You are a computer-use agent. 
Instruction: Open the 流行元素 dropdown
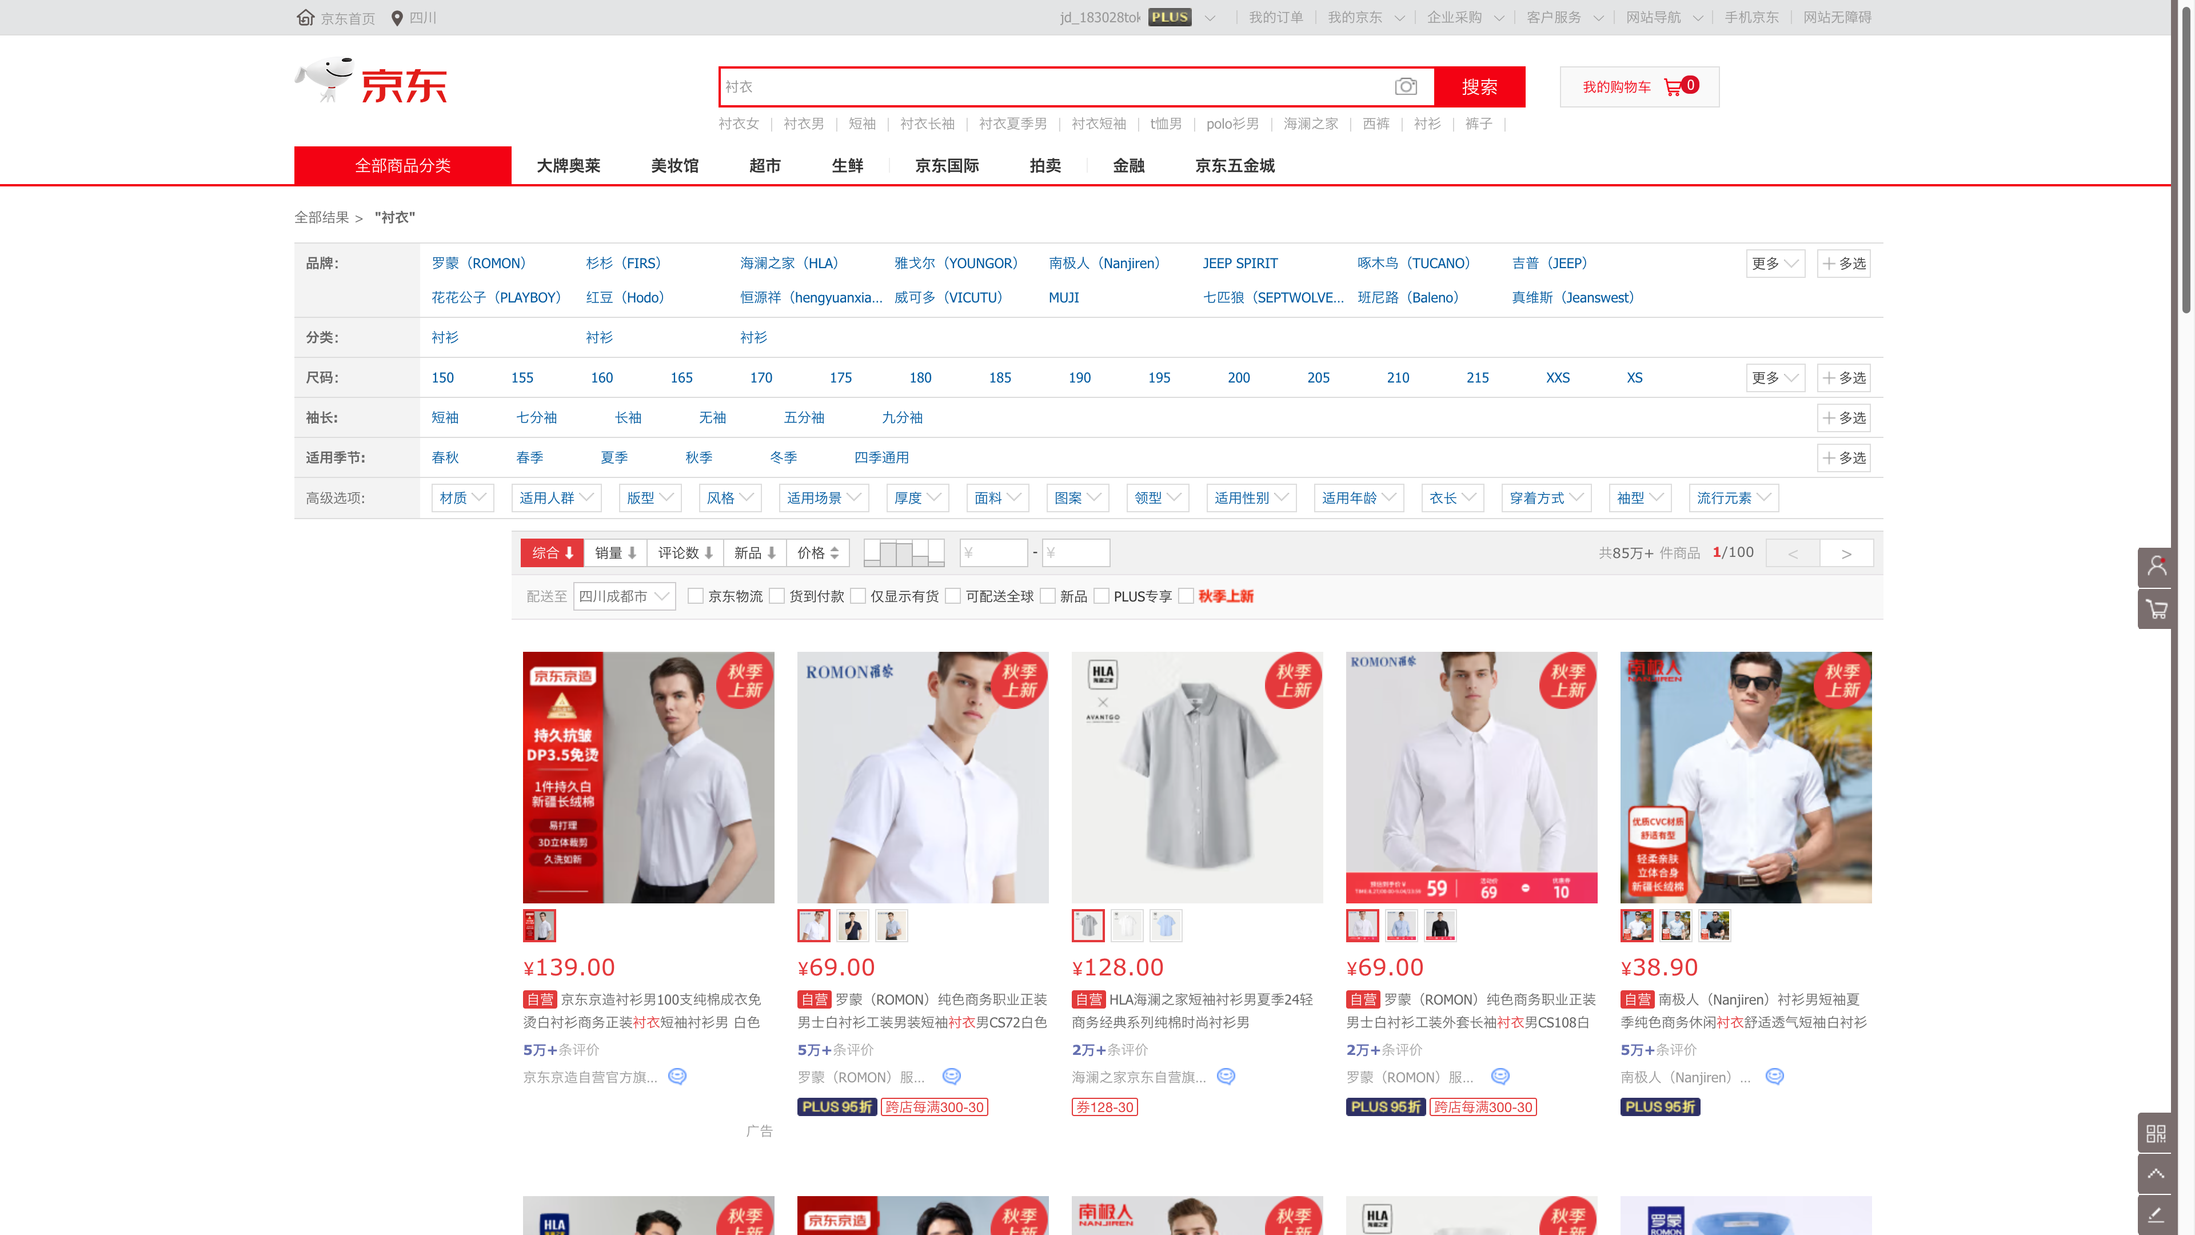pyautogui.click(x=1734, y=498)
